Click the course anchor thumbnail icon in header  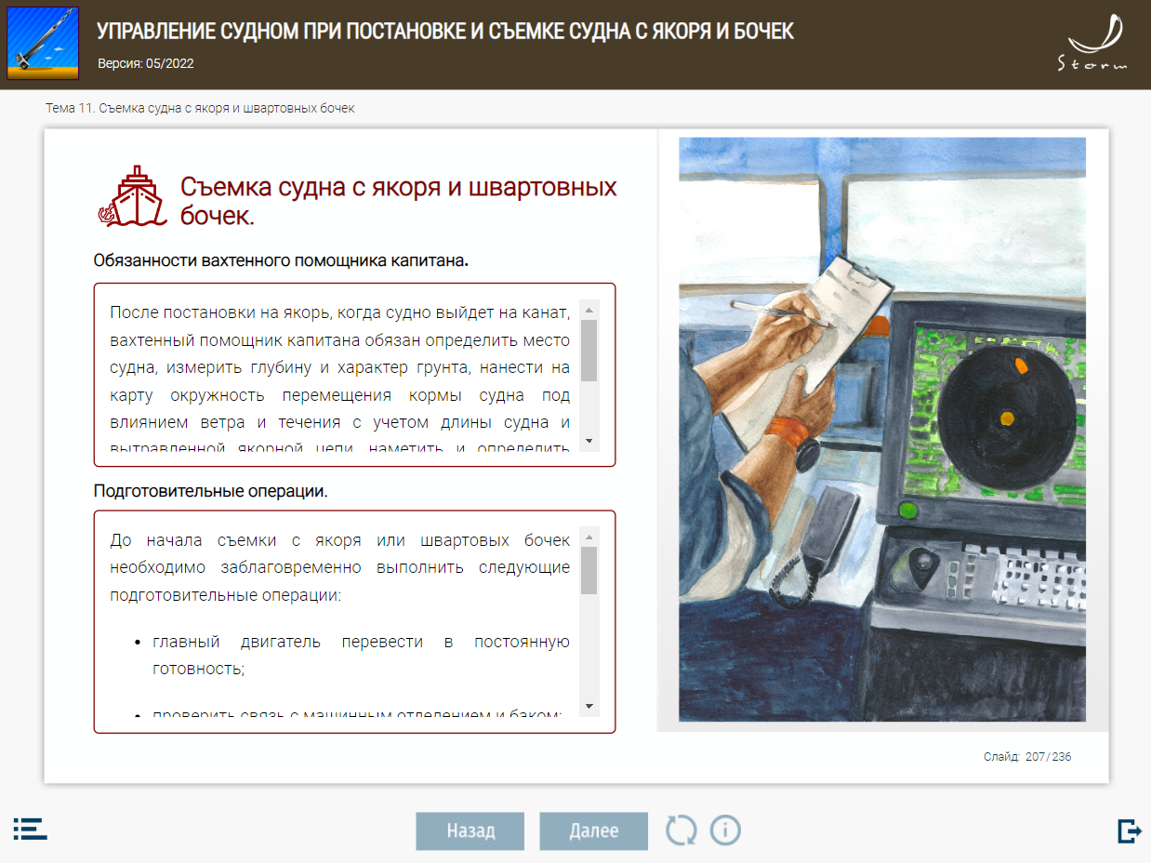pos(43,43)
